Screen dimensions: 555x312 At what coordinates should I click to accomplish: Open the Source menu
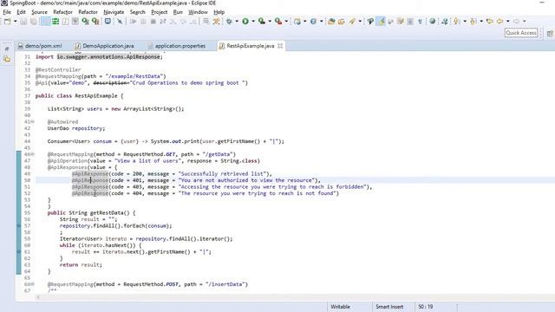click(x=39, y=12)
